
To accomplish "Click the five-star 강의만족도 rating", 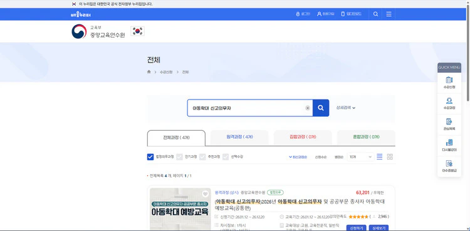I will (358, 217).
